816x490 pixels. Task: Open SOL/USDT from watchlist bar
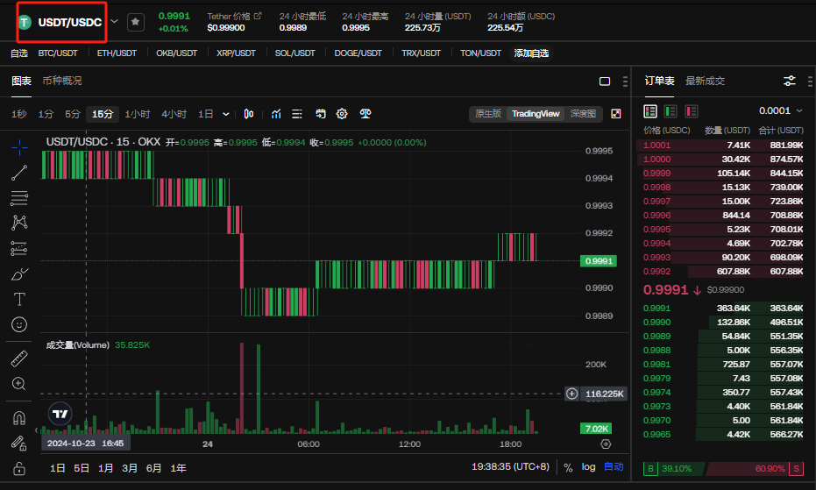pyautogui.click(x=295, y=53)
